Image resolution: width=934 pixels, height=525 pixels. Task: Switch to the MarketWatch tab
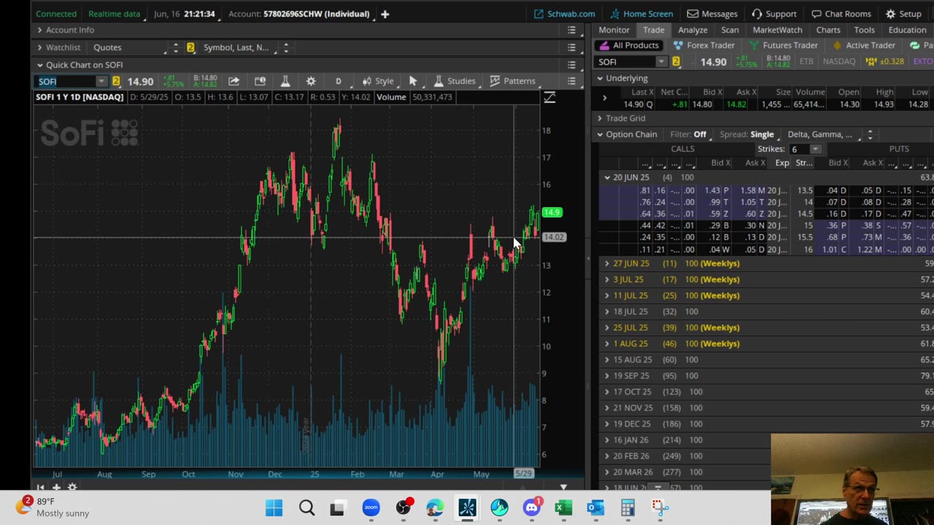pyautogui.click(x=777, y=30)
